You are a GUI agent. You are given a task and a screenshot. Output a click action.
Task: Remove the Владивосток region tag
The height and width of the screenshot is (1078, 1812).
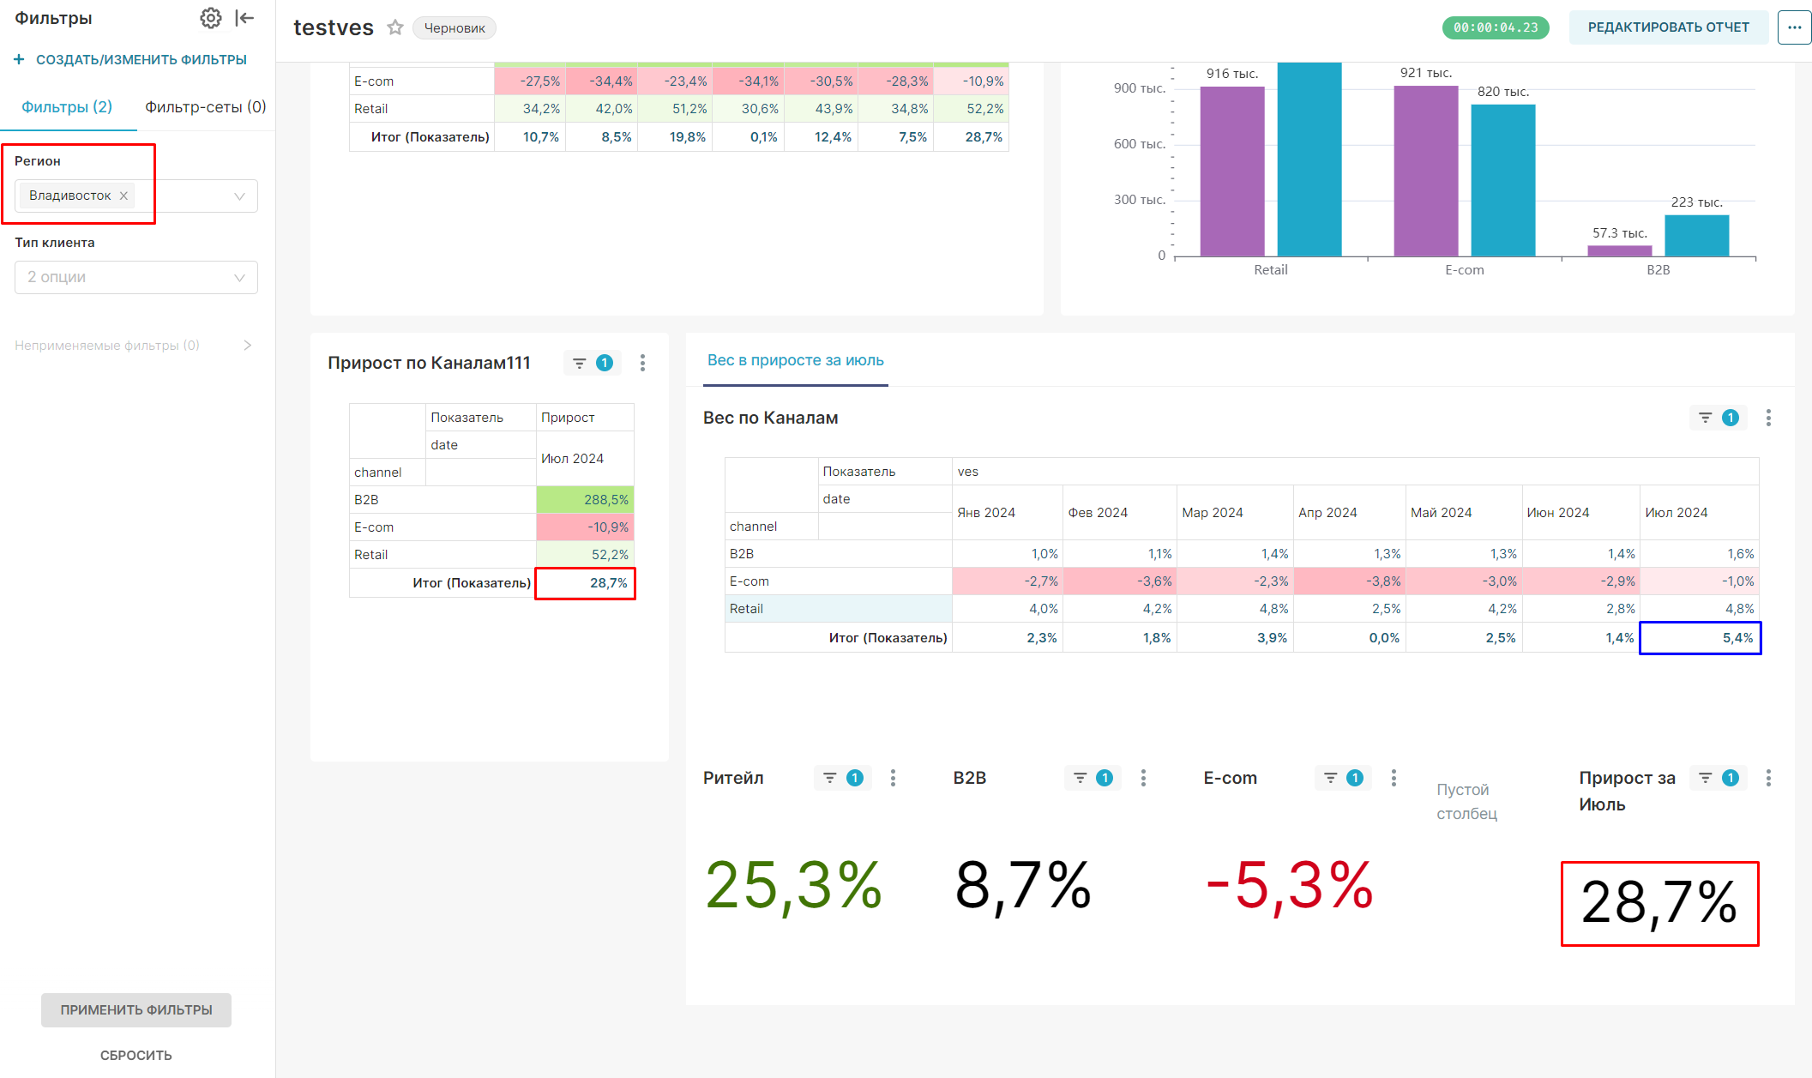click(x=123, y=196)
